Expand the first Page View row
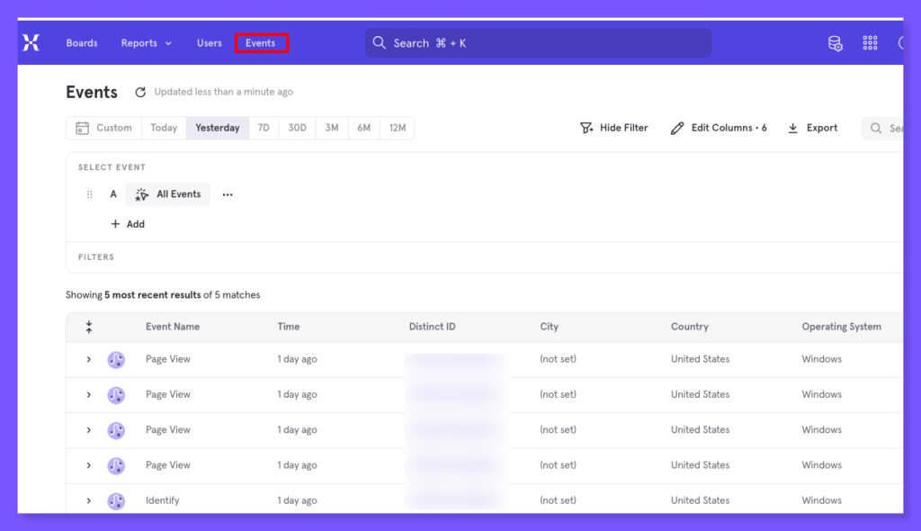Image resolution: width=921 pixels, height=531 pixels. pos(89,359)
